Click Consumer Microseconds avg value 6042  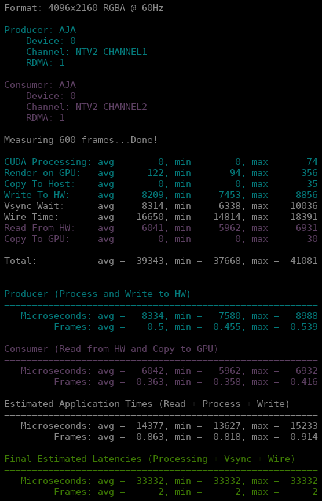coord(153,371)
